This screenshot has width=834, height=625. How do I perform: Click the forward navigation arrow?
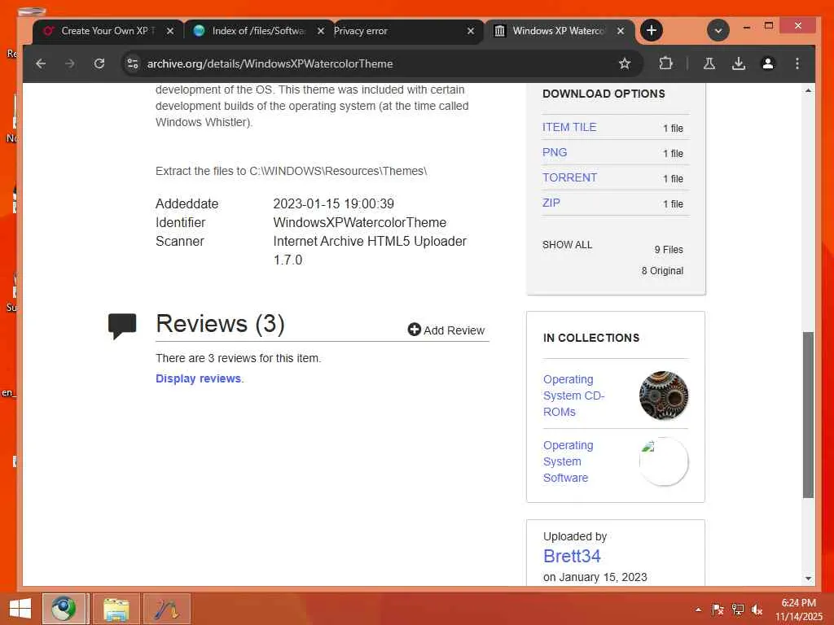click(x=70, y=63)
